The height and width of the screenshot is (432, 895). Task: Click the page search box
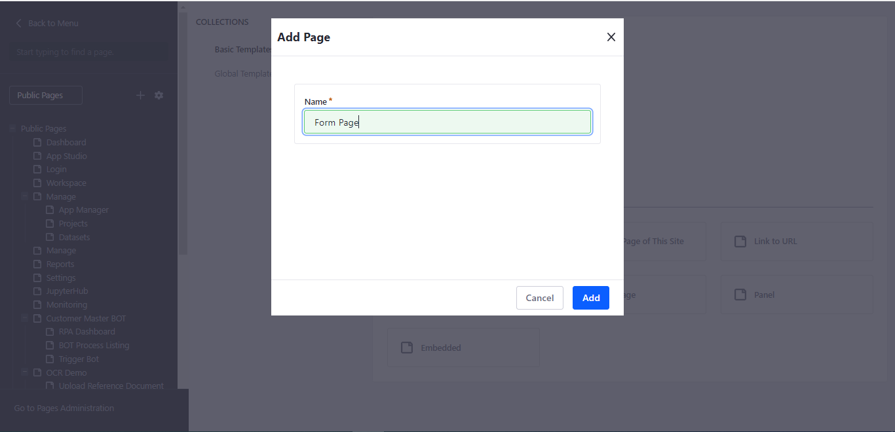point(88,52)
